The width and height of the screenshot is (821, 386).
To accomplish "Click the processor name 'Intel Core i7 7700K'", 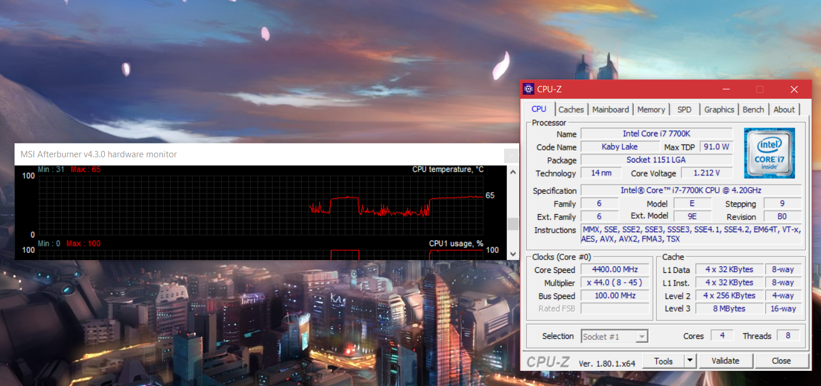I will pyautogui.click(x=656, y=134).
